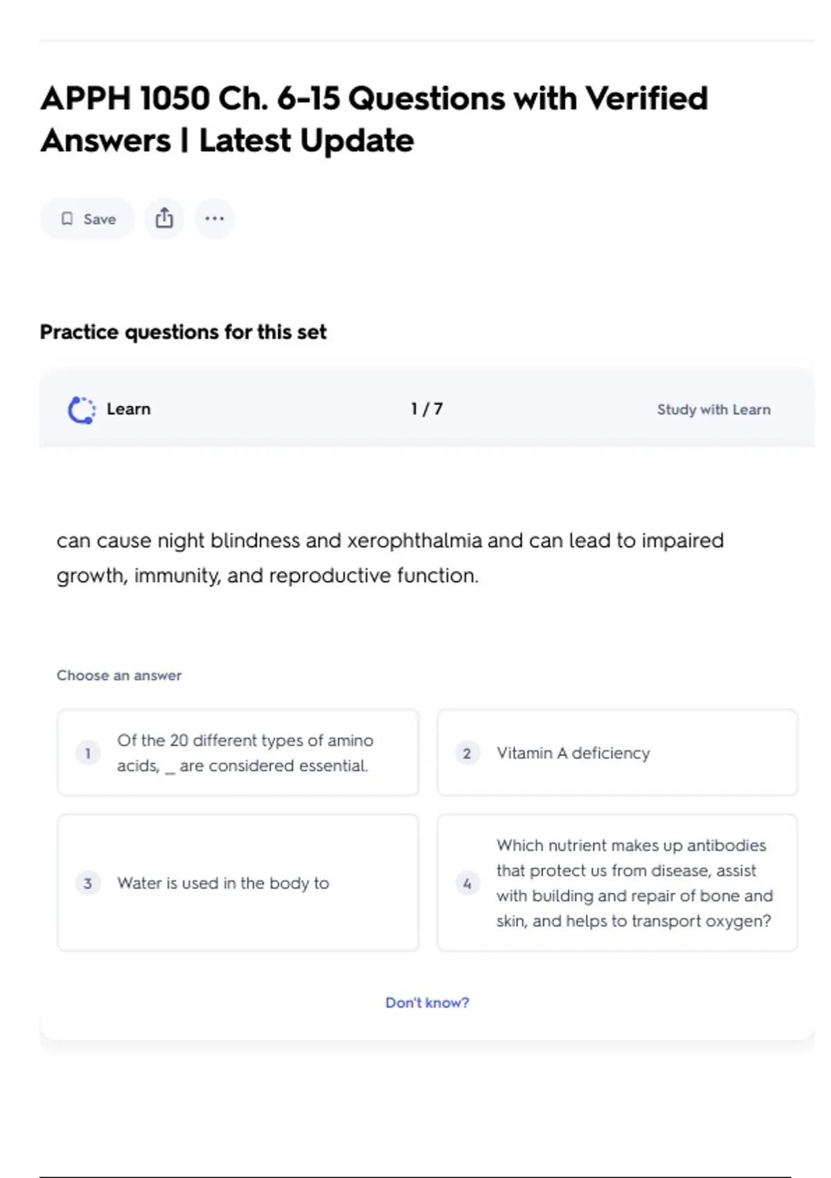Screen dimensions: 831x1178
Task: Click the number 4 answer badge
Action: coord(467,884)
